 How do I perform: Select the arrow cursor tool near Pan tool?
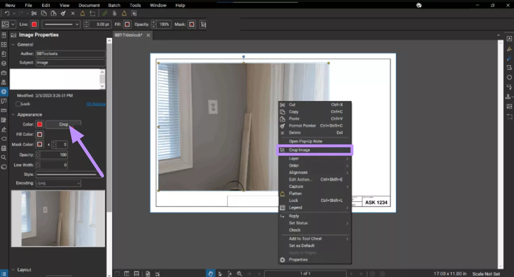pyautogui.click(x=220, y=273)
